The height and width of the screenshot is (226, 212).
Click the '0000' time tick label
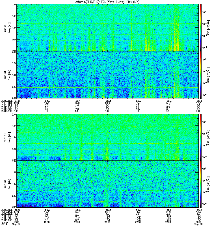198,222
